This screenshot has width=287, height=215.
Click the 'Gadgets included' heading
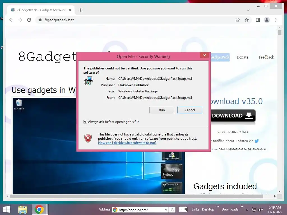(225, 186)
